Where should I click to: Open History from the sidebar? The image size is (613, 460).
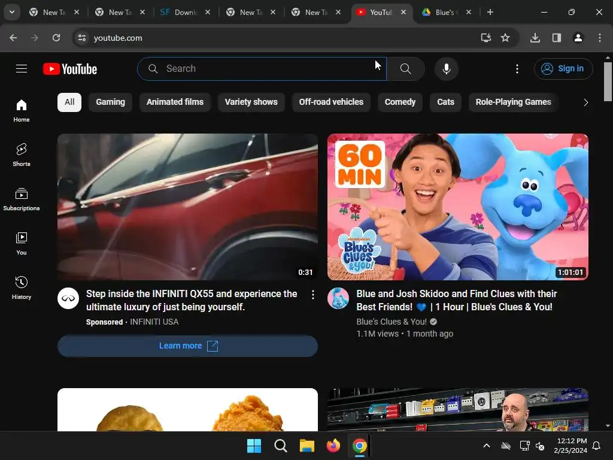tap(22, 287)
